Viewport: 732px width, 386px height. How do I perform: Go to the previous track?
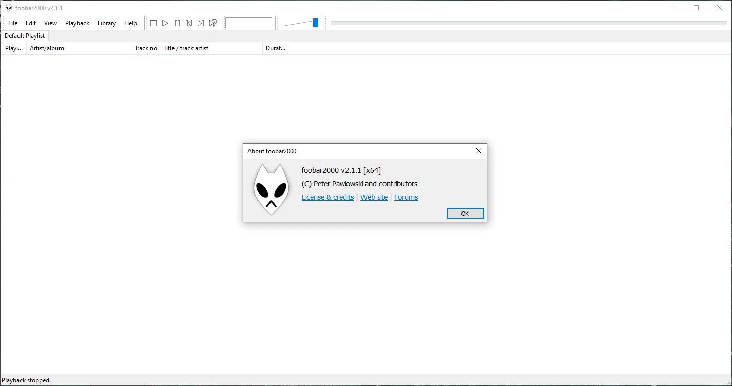[189, 23]
